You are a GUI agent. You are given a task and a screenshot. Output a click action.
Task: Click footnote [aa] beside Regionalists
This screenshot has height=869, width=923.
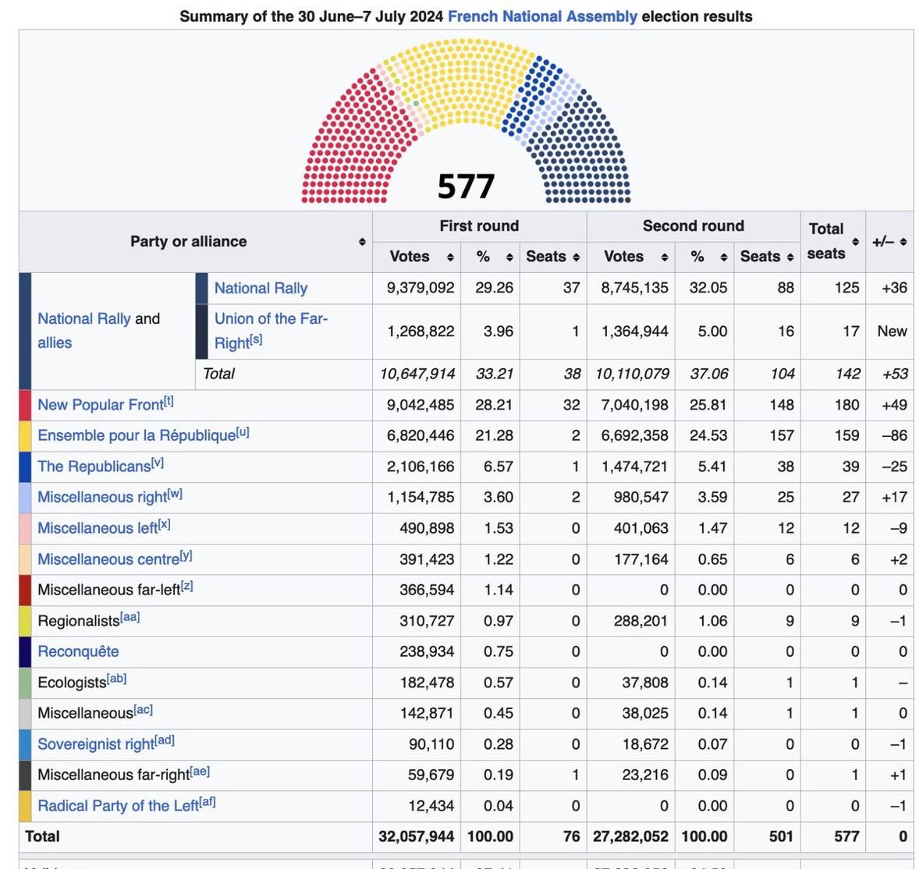click(x=130, y=617)
